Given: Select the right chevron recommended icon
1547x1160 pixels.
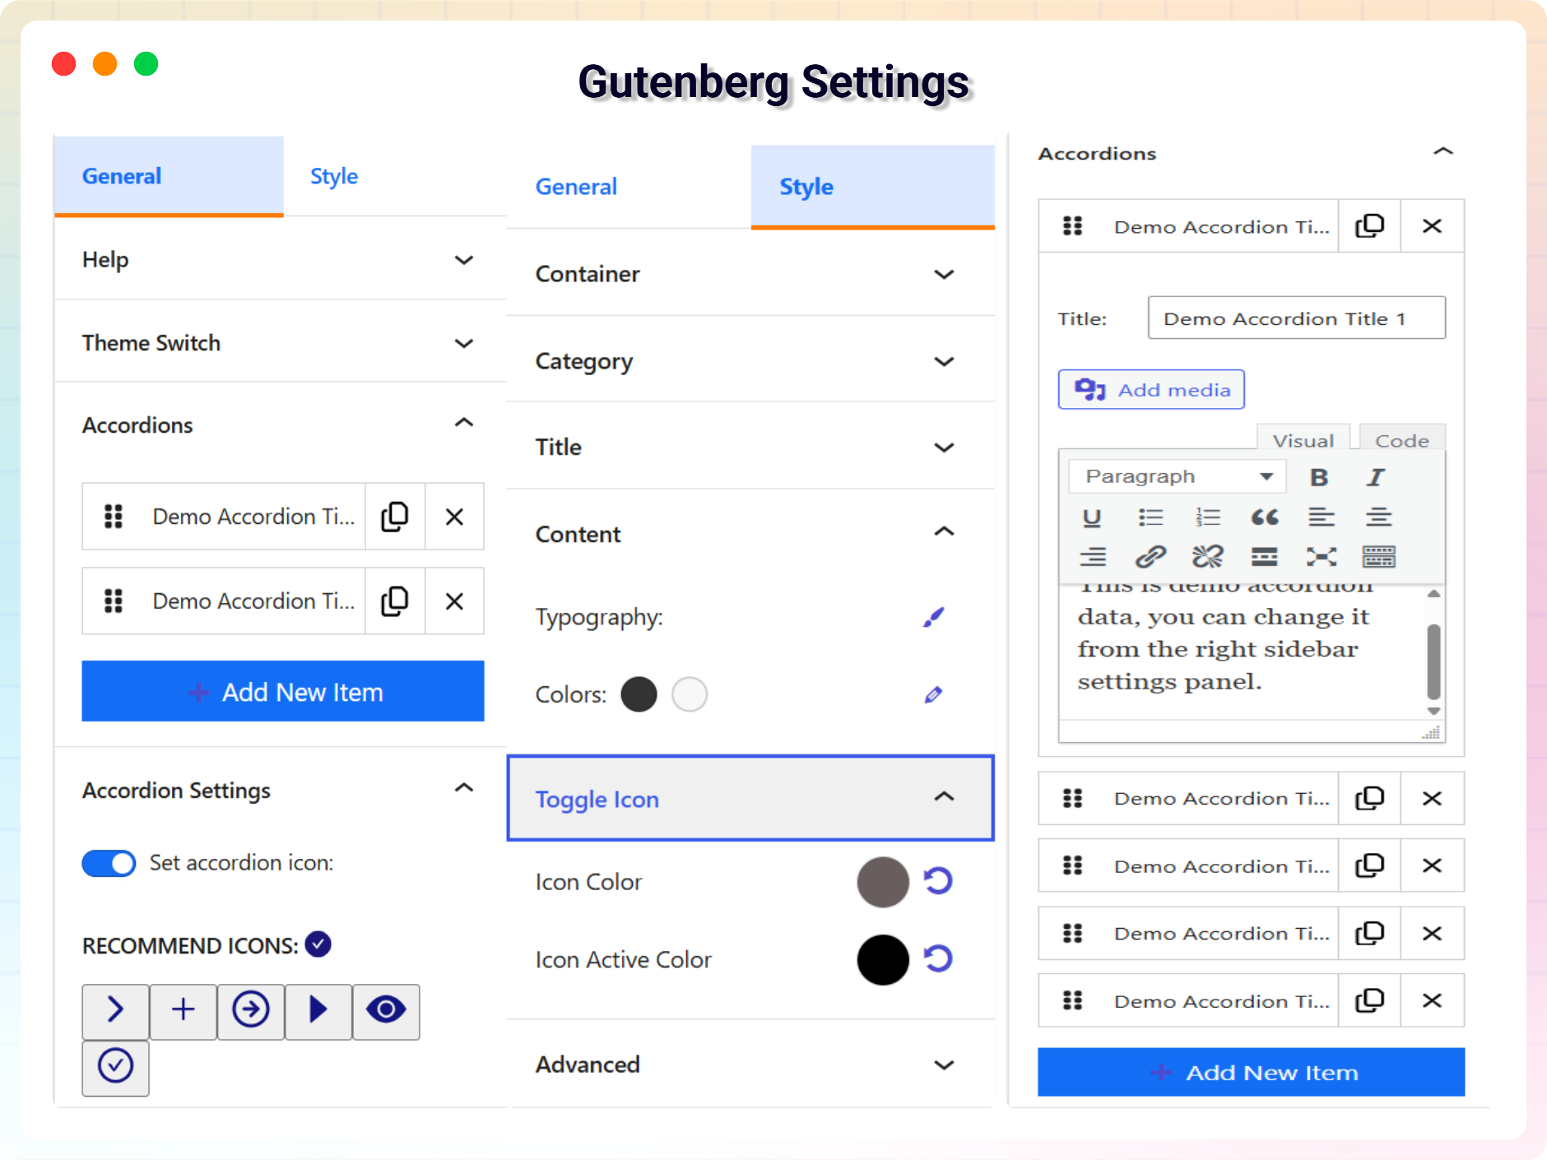Looking at the screenshot, I should coord(115,1010).
